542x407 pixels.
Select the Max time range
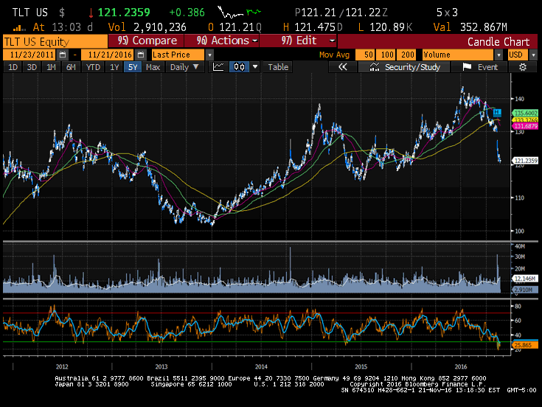point(153,67)
